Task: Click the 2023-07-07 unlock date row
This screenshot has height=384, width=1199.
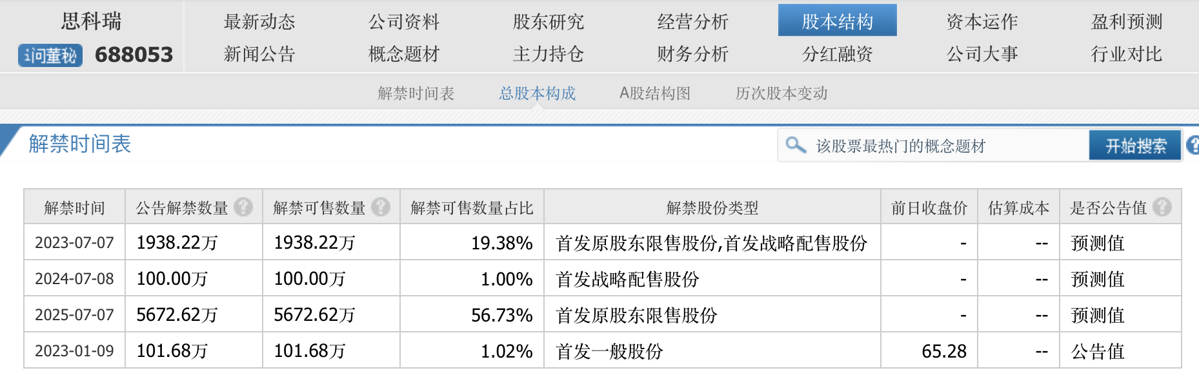Action: click(x=74, y=243)
